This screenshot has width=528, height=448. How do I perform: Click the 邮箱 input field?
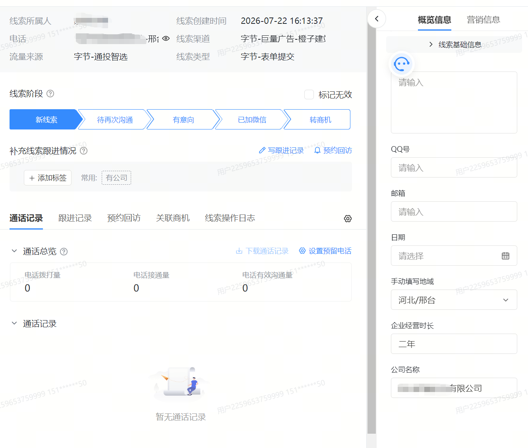tap(454, 212)
